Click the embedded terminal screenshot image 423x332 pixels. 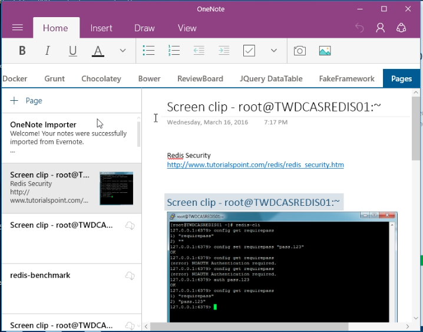pyautogui.click(x=282, y=267)
